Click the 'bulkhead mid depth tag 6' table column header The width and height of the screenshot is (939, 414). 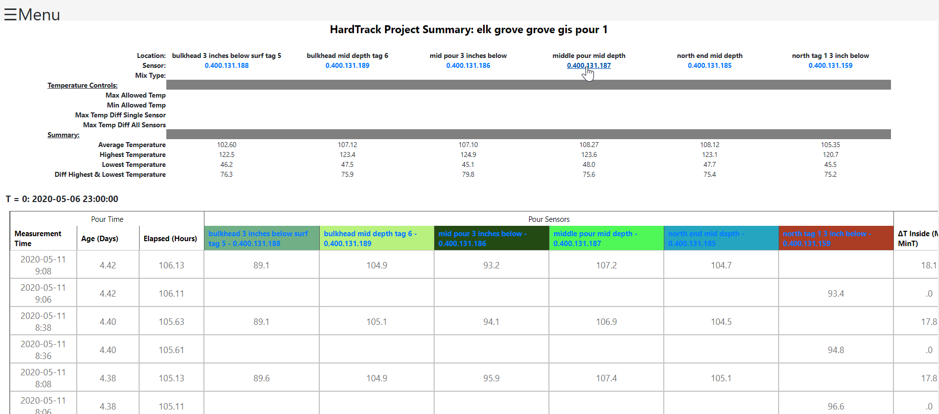377,238
